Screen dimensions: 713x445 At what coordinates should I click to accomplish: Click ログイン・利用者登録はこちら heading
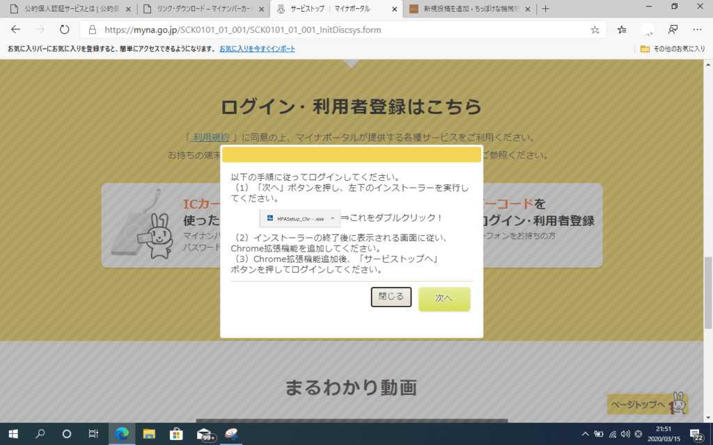351,106
